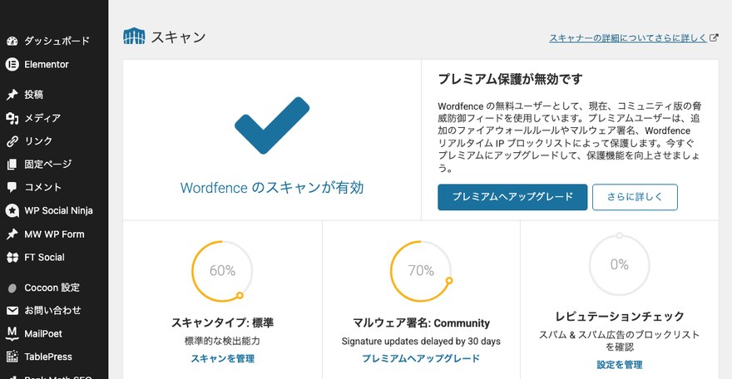
Task: Click the gray circle icon beside Cocoon 設定
Action: 12,288
